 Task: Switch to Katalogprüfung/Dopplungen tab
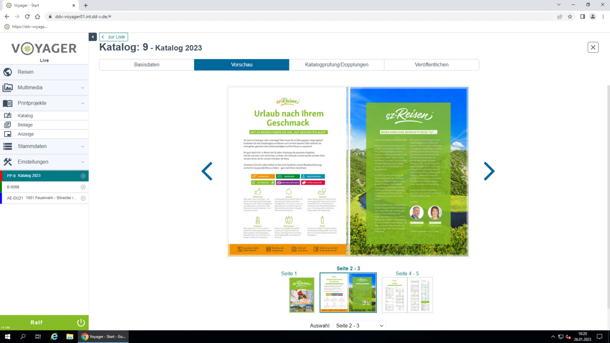click(337, 65)
